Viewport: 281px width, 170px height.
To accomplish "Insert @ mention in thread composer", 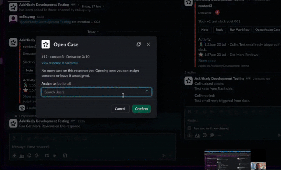I will [x=212, y=135].
